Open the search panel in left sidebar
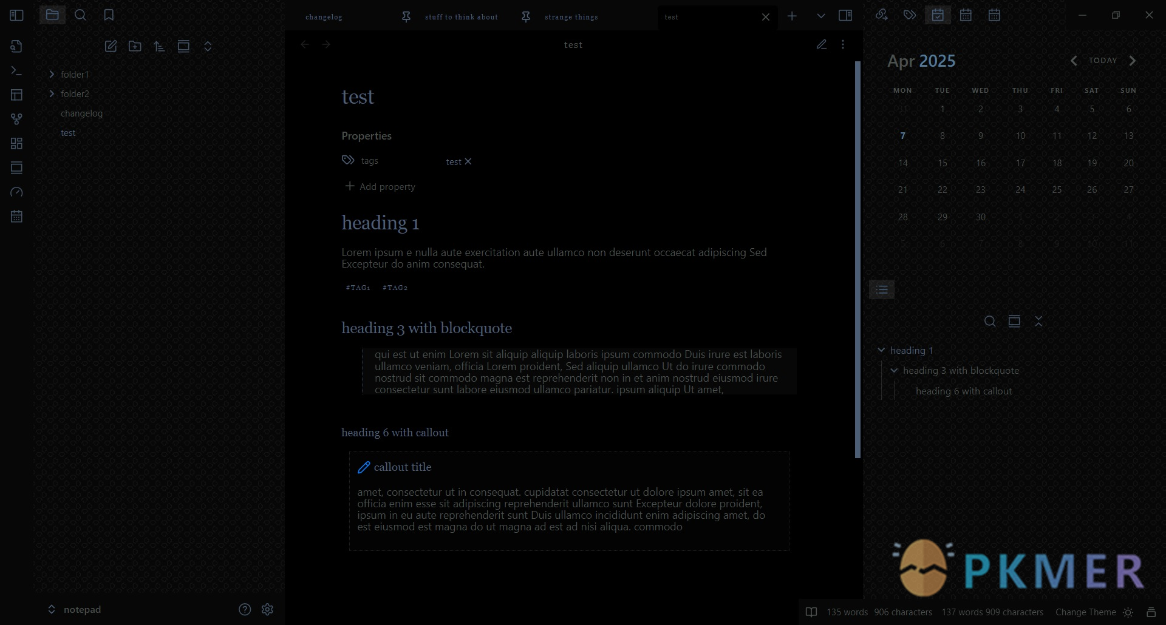The image size is (1166, 625). 80,15
